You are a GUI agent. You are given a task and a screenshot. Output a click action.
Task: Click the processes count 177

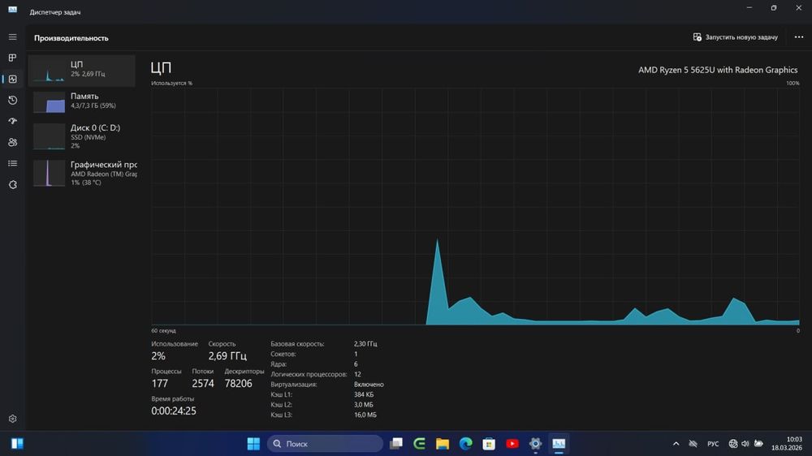(159, 384)
